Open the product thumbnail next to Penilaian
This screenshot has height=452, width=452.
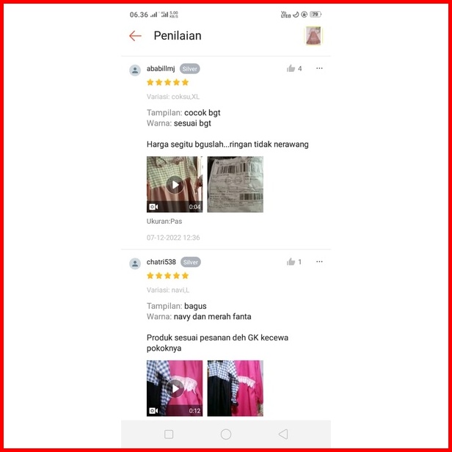(x=313, y=36)
